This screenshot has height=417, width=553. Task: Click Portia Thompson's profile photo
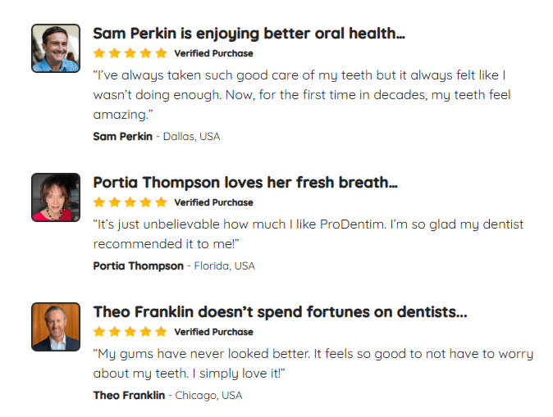coord(56,197)
